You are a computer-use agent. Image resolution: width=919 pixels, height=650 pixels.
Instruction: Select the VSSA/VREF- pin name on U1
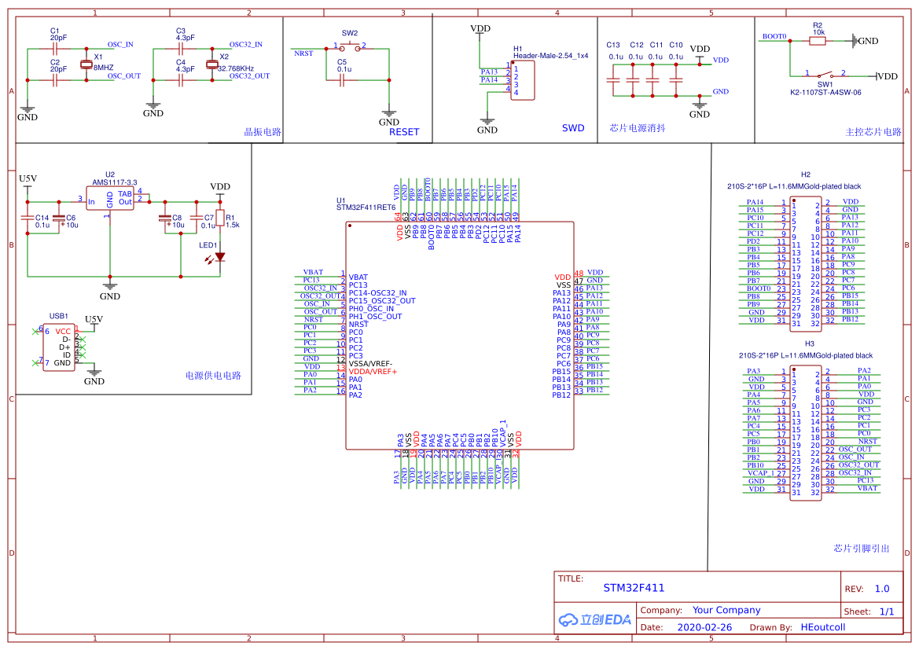(x=370, y=363)
